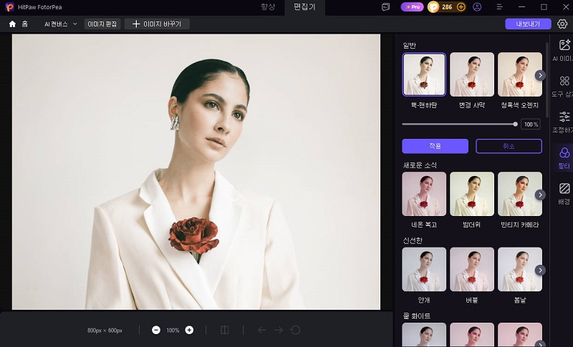This screenshot has width=573, height=347.
Task: Click the HitPaw FotorPea logo icon
Action: (9, 7)
